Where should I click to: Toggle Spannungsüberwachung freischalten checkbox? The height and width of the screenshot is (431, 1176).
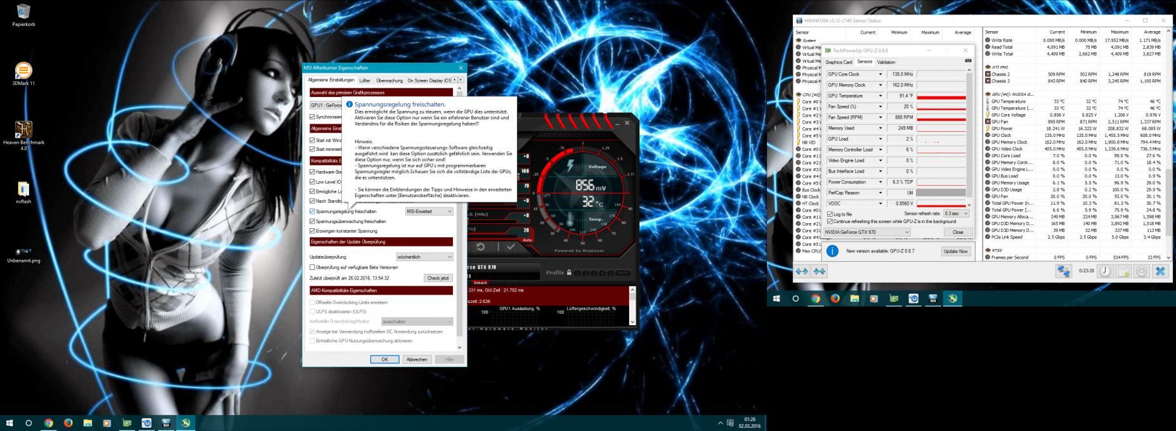(x=312, y=221)
